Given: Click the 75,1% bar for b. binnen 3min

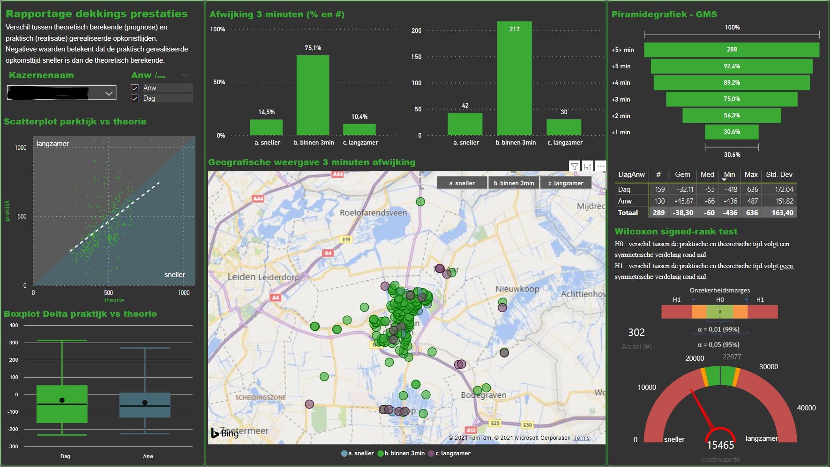Looking at the screenshot, I should 313,95.
